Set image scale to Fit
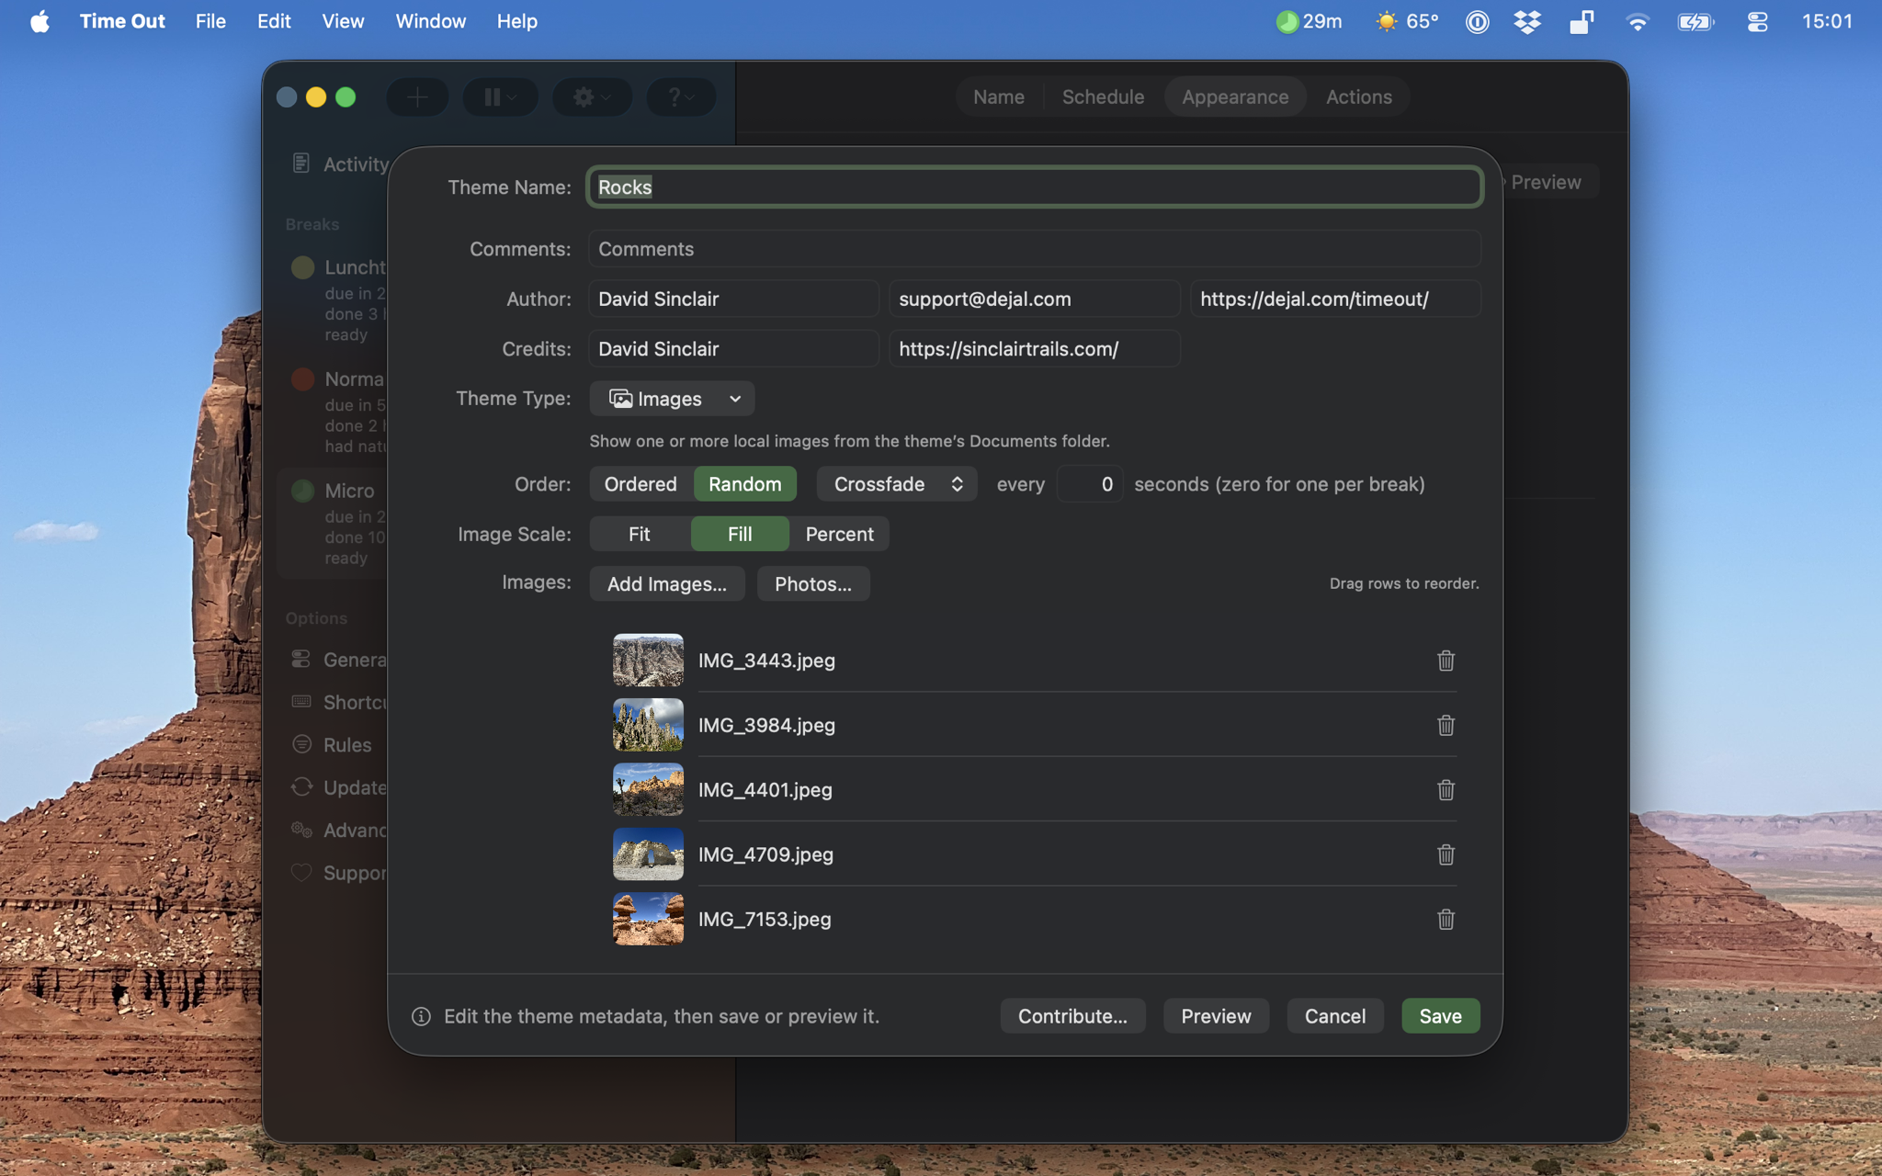Viewport: 1882px width, 1176px height. pos(640,534)
